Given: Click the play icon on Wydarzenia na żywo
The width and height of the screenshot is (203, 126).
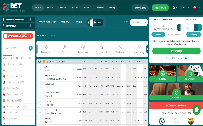Looking at the screenshot, I should 5,36.
